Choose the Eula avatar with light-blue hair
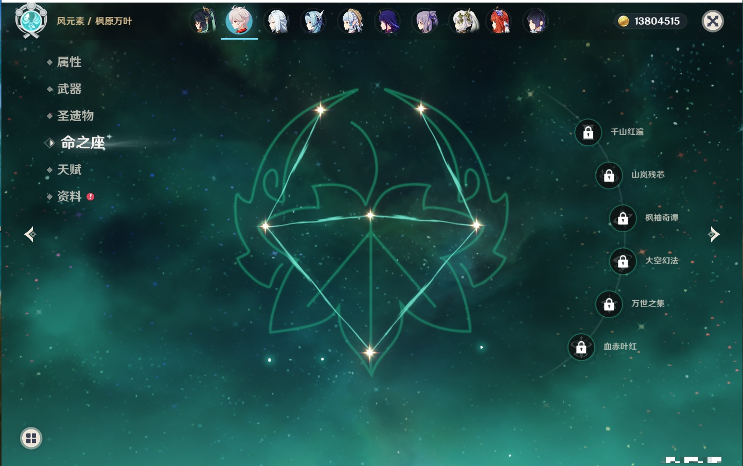 pos(313,22)
